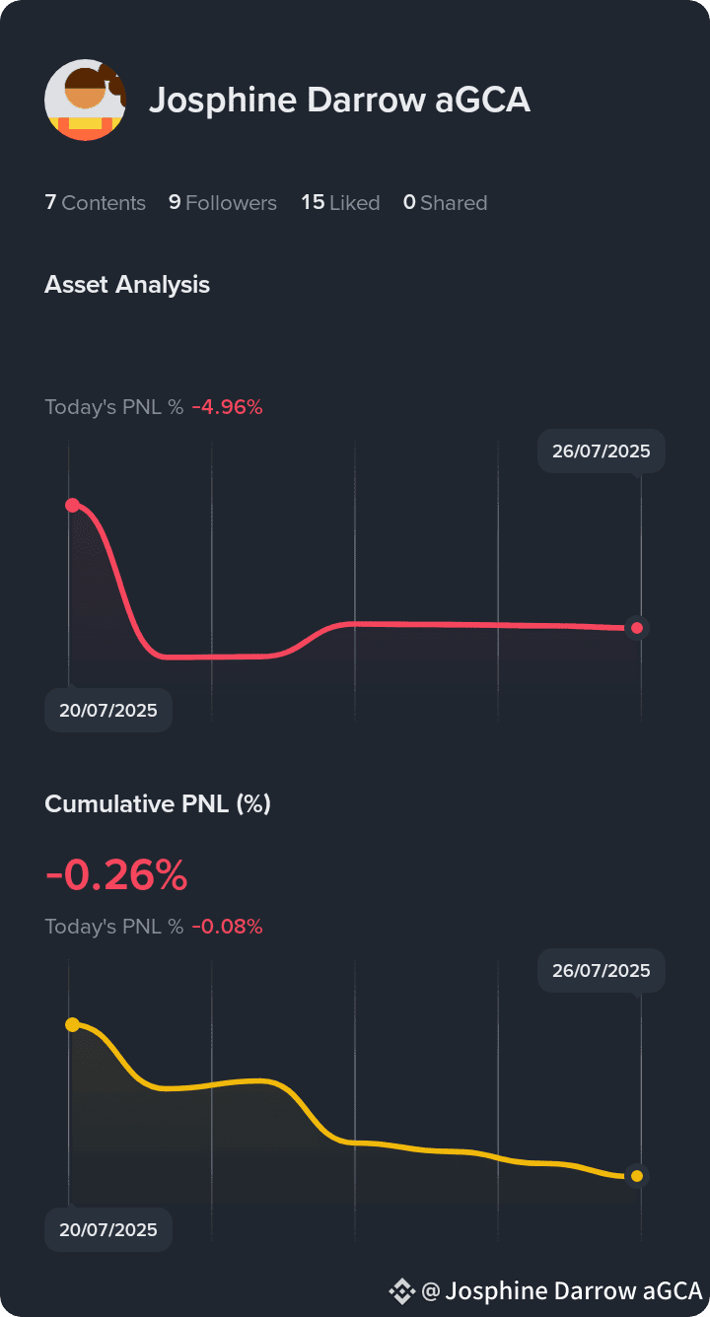Click the 26/07/2025 label on Asset chart
This screenshot has height=1317, width=710.
[x=602, y=451]
